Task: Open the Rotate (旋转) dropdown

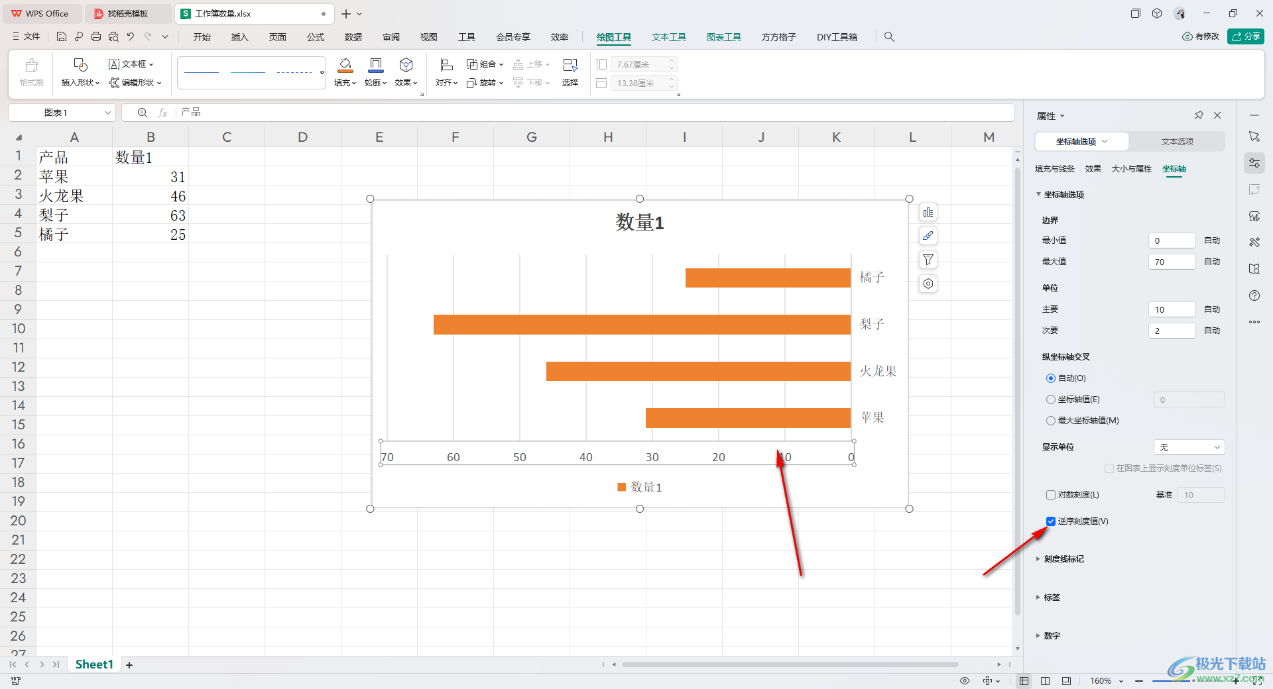Action: tap(485, 83)
